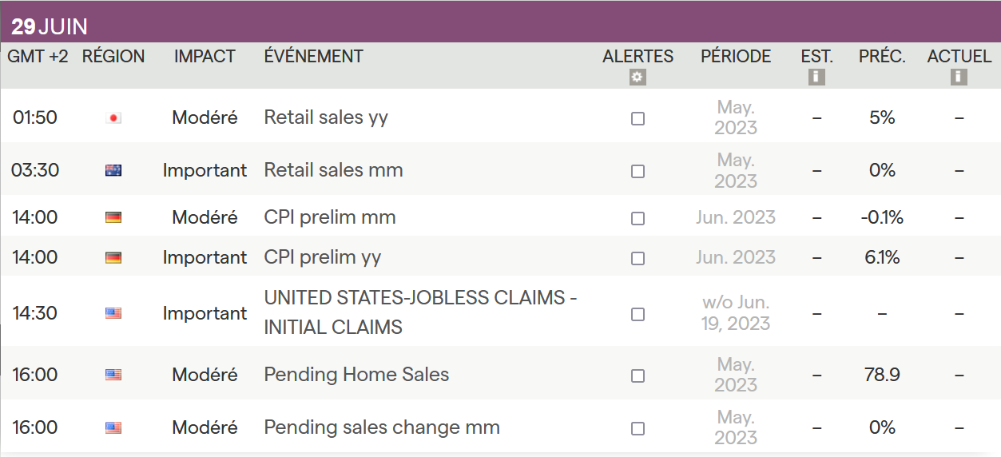Click the Japan flag at 01:50

(x=113, y=118)
